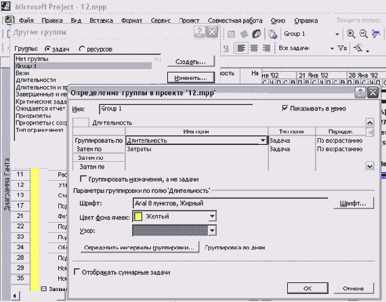The height and width of the screenshot is (302, 386).
Task: Open the 'Все задачи' filter dropdown
Action: (x=332, y=48)
